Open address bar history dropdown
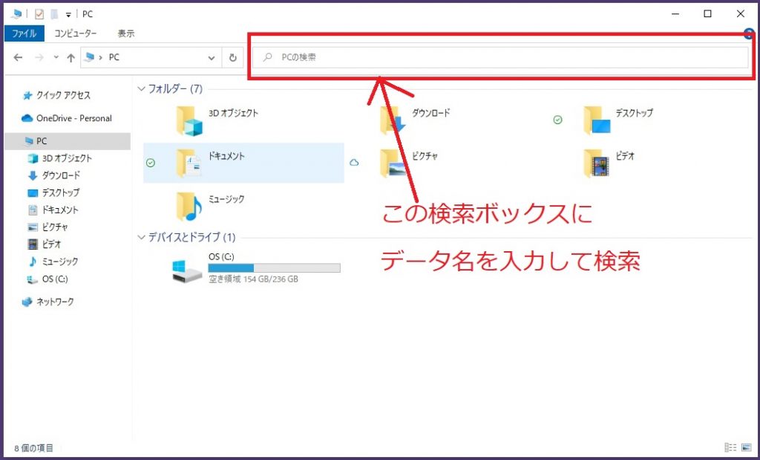 [212, 57]
